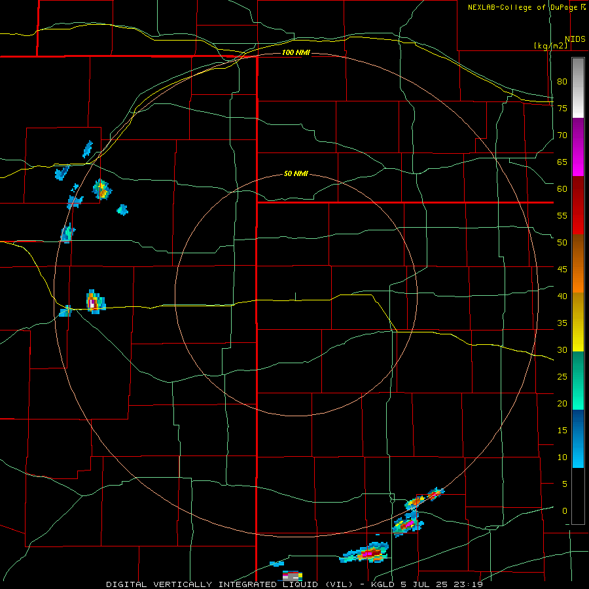
Task: Select the NIDS label near the legend
Action: (575, 39)
